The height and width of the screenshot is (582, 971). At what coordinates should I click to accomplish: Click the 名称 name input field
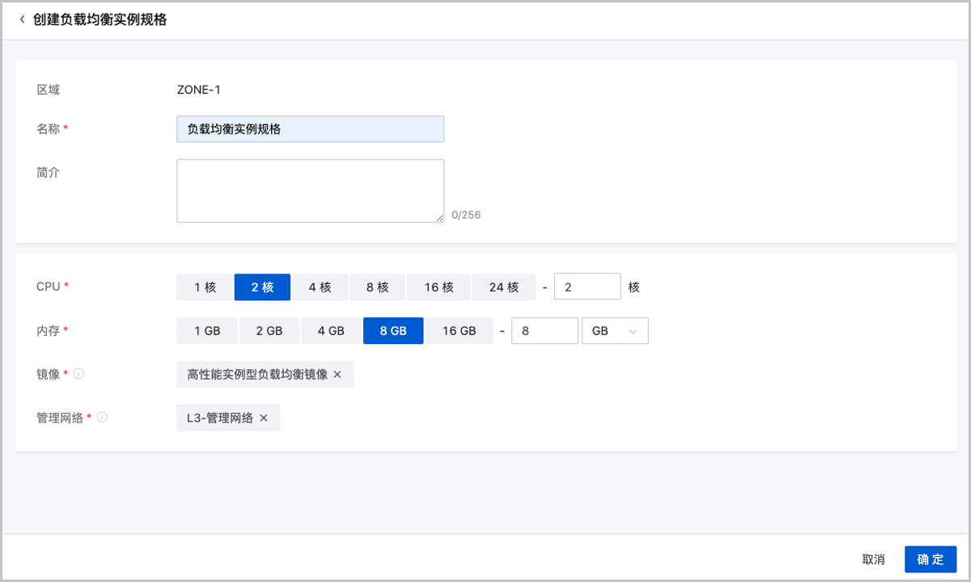pyautogui.click(x=310, y=130)
